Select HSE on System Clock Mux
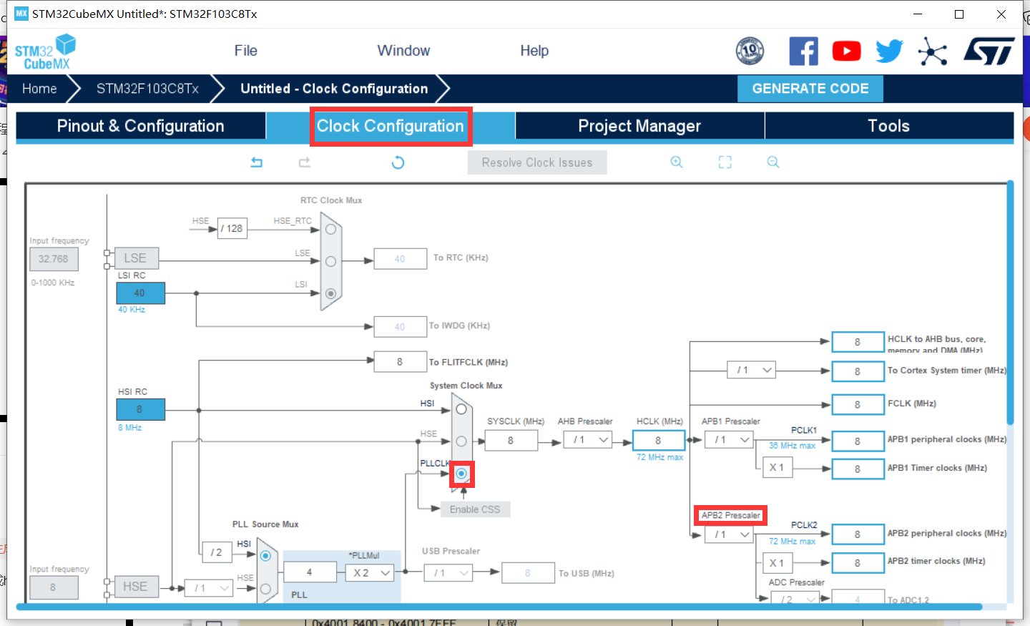Screen dimensions: 1030x626 (x=461, y=441)
